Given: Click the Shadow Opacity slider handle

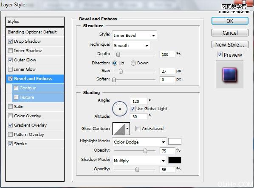Looking at the screenshot, I should (x=137, y=169).
